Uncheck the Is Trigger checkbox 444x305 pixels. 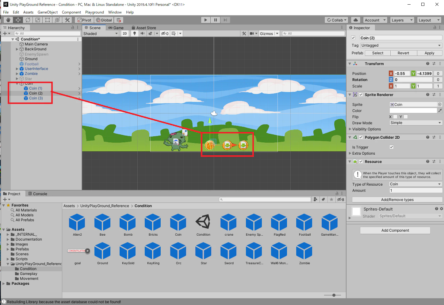coord(392,147)
